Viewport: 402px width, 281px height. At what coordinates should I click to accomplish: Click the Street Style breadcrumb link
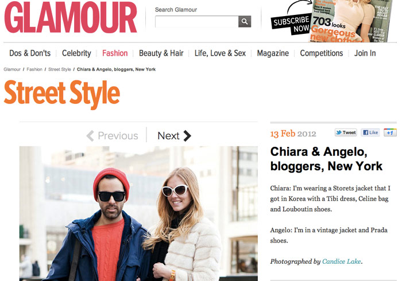60,69
